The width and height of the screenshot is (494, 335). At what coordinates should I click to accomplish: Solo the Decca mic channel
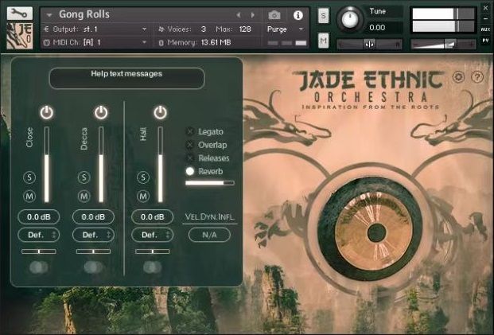(x=84, y=177)
